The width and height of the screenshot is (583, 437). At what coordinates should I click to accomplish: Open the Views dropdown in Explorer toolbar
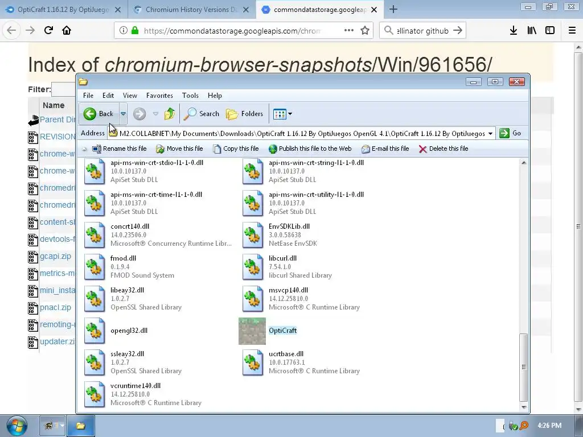[x=282, y=114]
